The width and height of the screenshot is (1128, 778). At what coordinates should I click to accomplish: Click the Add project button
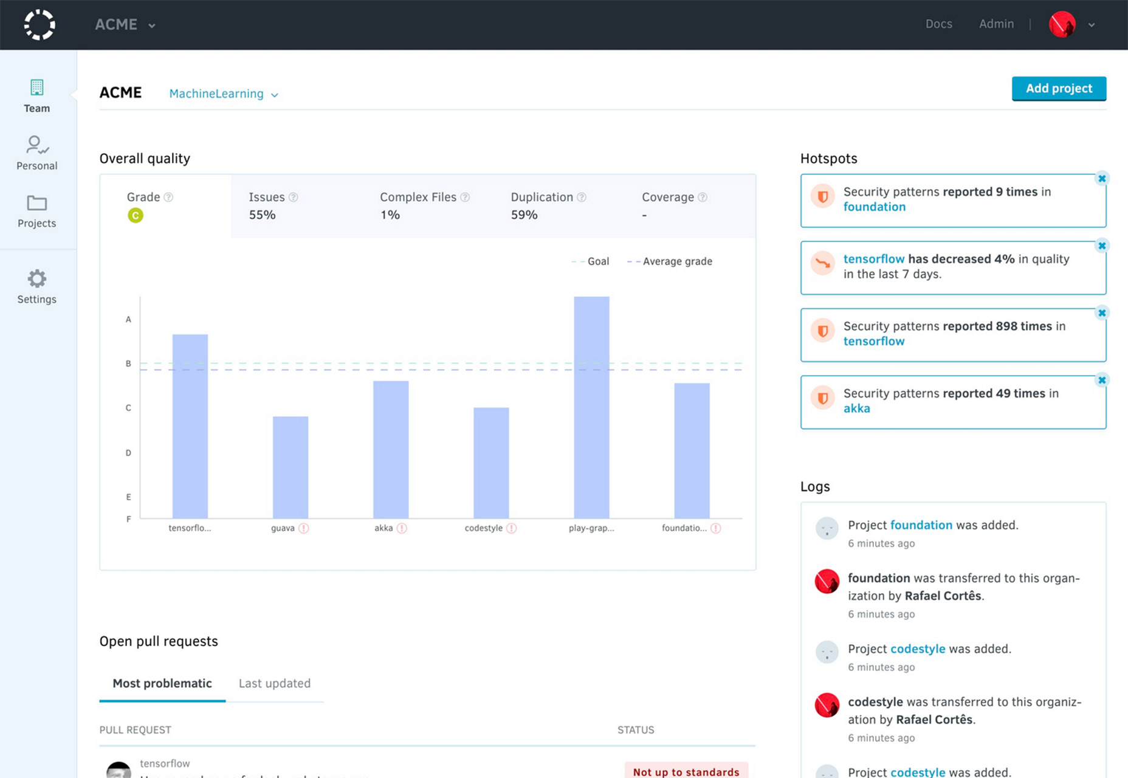coord(1059,88)
